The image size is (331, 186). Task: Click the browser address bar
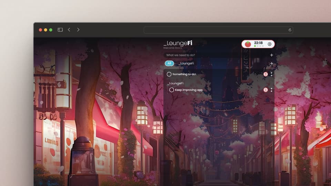tap(219, 30)
